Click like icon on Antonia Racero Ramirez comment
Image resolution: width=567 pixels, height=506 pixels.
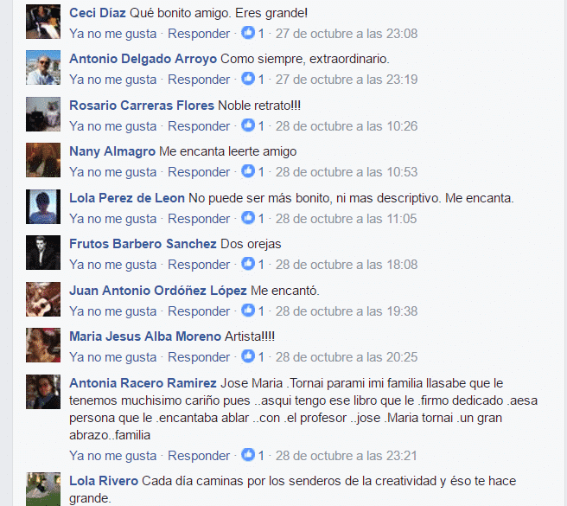(248, 455)
